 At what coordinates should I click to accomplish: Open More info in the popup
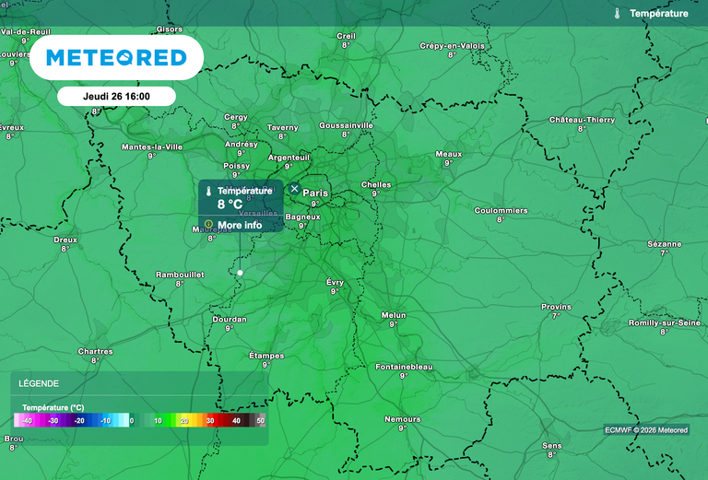241,225
